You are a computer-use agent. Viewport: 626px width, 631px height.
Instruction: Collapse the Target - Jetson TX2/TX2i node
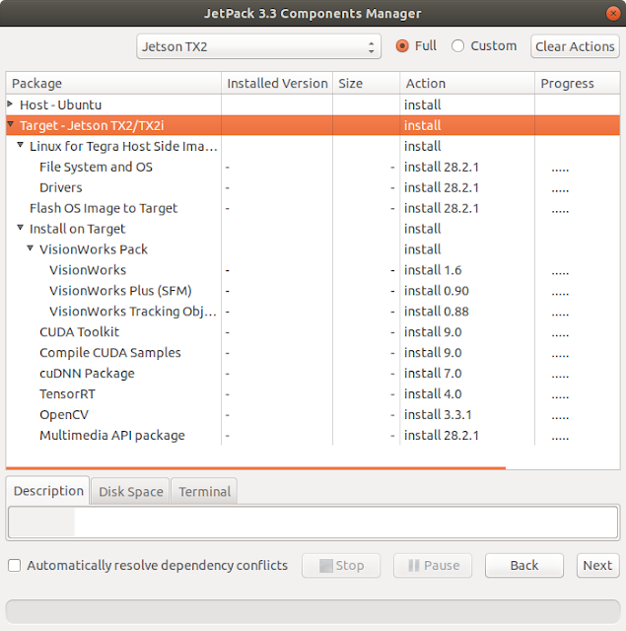coord(11,124)
